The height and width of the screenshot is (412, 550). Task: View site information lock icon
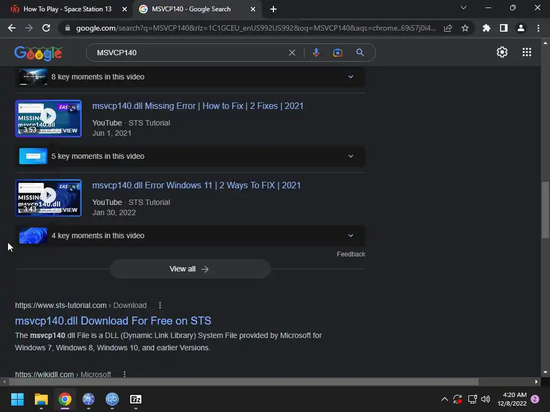[x=68, y=28]
